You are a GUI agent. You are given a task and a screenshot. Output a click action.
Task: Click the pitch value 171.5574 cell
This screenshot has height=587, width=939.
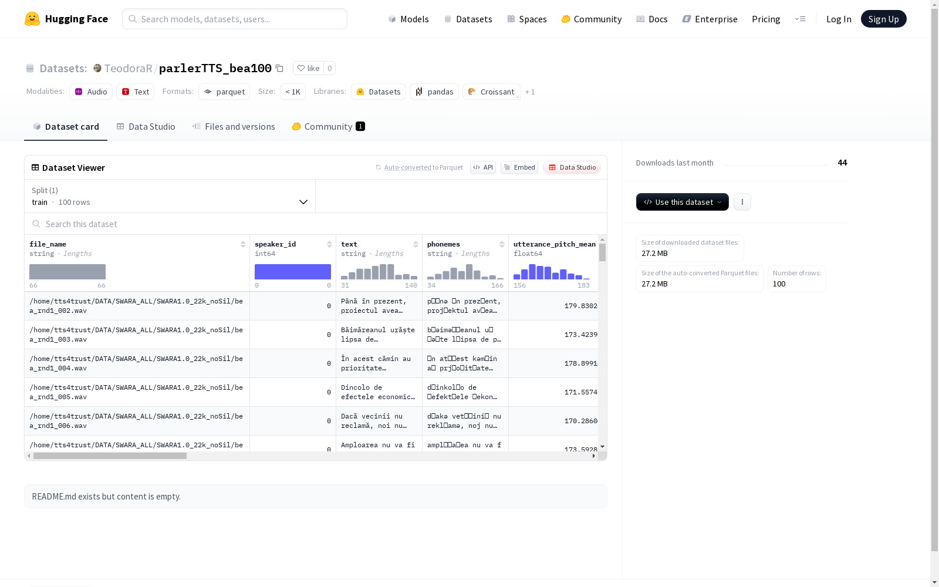click(553, 392)
